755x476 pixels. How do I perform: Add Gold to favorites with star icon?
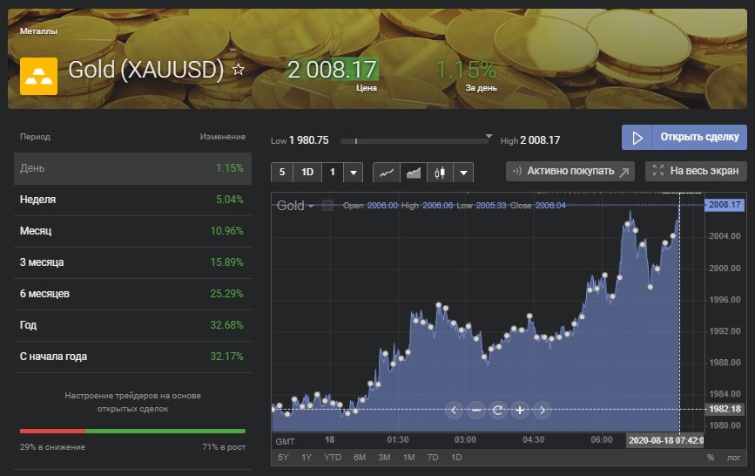pyautogui.click(x=239, y=70)
